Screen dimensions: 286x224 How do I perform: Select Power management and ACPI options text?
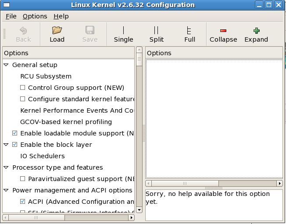click(x=72, y=190)
